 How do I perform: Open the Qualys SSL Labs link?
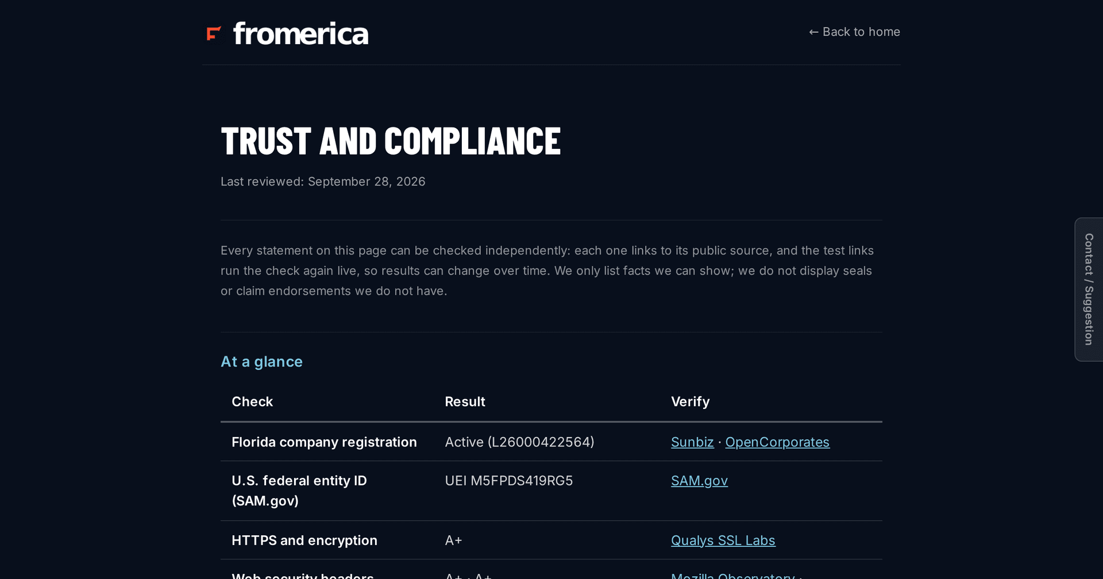pyautogui.click(x=723, y=541)
